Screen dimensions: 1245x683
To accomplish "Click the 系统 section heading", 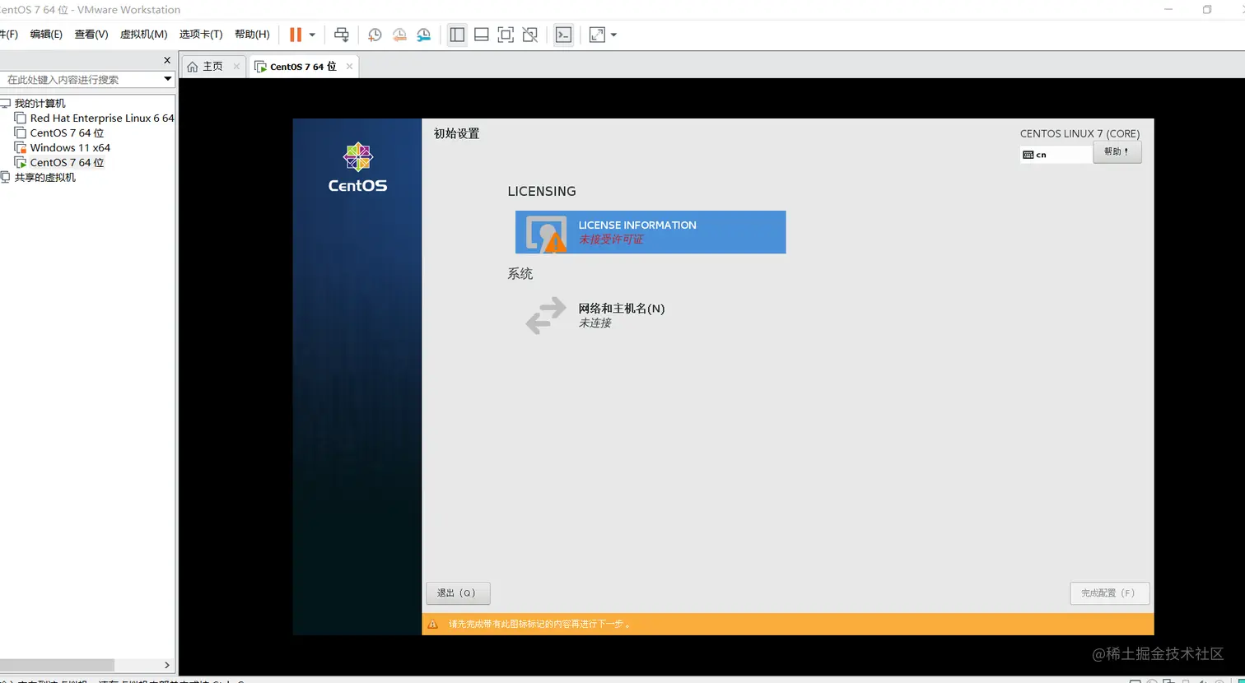I will [x=520, y=274].
